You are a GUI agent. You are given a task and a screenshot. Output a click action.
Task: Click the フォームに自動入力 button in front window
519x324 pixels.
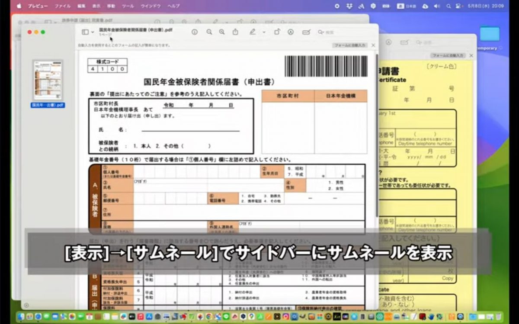[x=350, y=45]
